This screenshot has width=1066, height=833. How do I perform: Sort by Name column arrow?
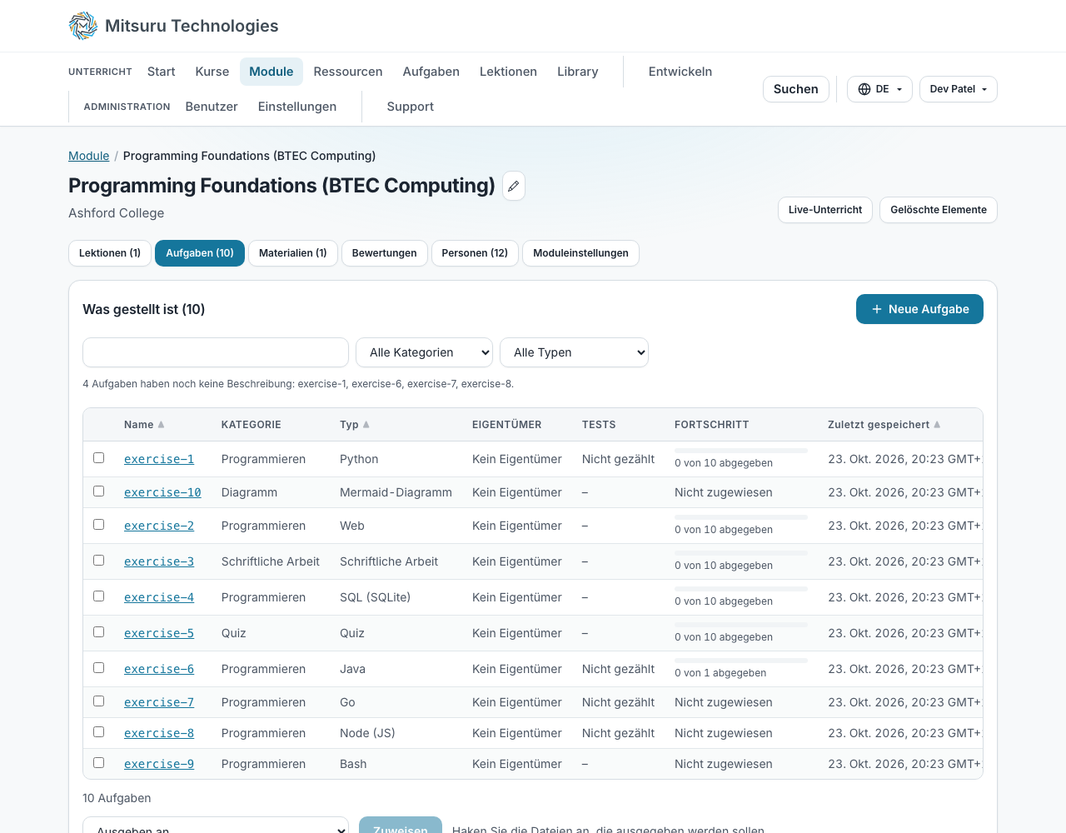click(161, 425)
